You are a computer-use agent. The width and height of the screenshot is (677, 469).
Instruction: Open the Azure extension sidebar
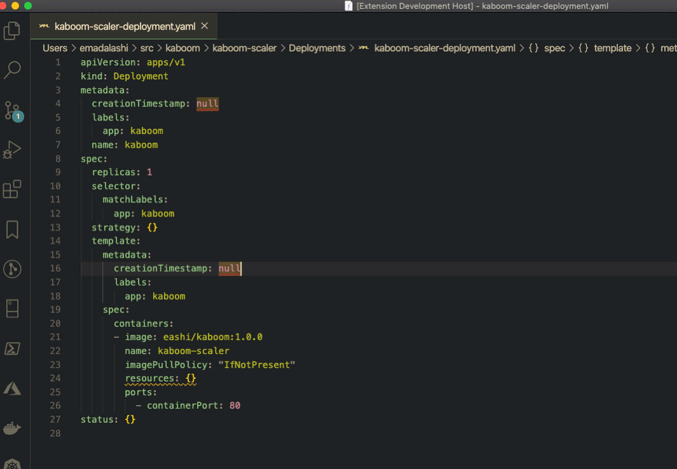pyautogui.click(x=13, y=388)
